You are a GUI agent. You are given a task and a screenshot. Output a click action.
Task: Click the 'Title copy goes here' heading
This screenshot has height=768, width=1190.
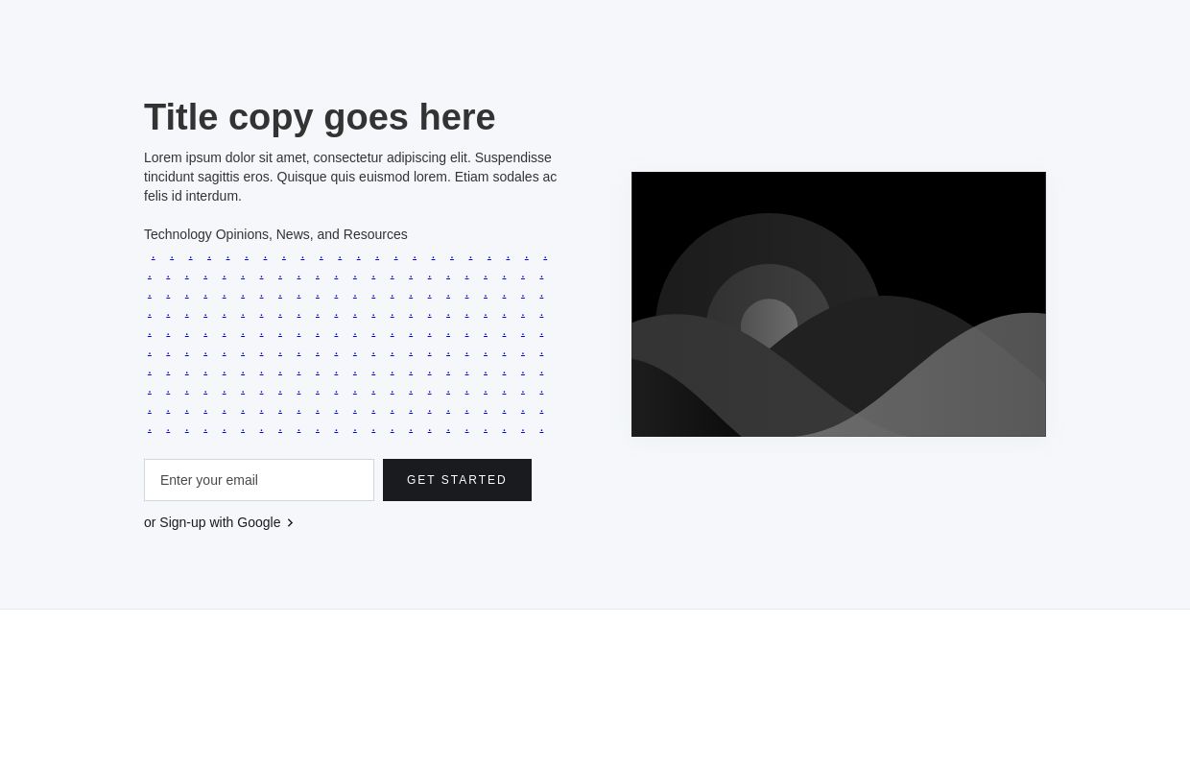tap(320, 117)
